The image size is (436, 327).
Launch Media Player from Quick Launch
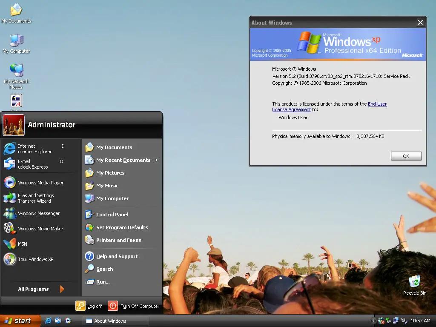(x=68, y=321)
